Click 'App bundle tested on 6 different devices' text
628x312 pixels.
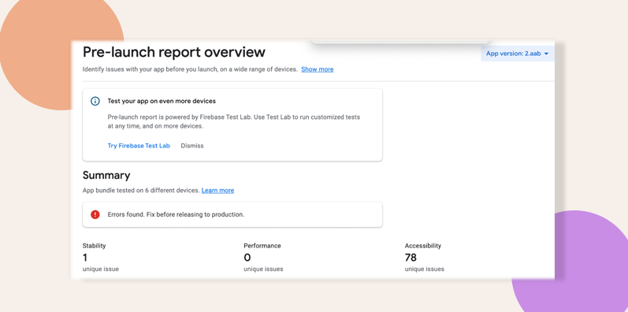coord(141,190)
